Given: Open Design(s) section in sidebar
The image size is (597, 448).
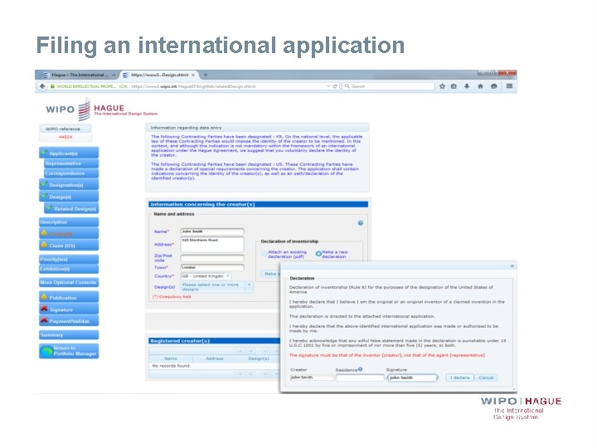Looking at the screenshot, I should (x=69, y=197).
